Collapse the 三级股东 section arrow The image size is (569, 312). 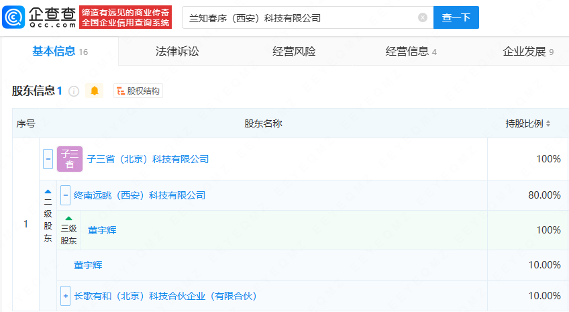click(68, 218)
